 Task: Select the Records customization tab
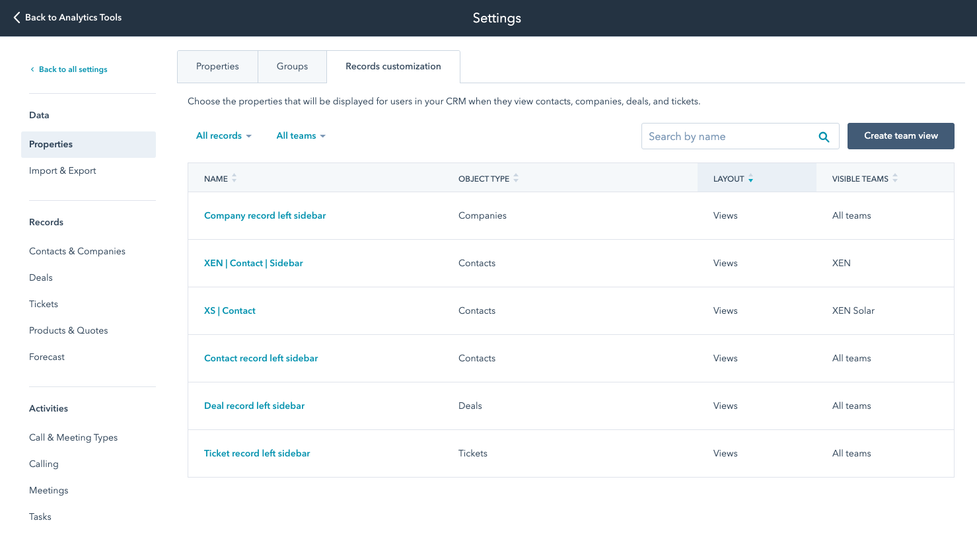(x=393, y=67)
